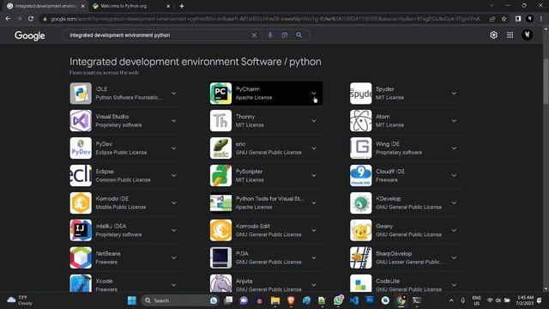This screenshot has width=549, height=309.
Task: Open the Google apps grid
Action: click(x=510, y=35)
